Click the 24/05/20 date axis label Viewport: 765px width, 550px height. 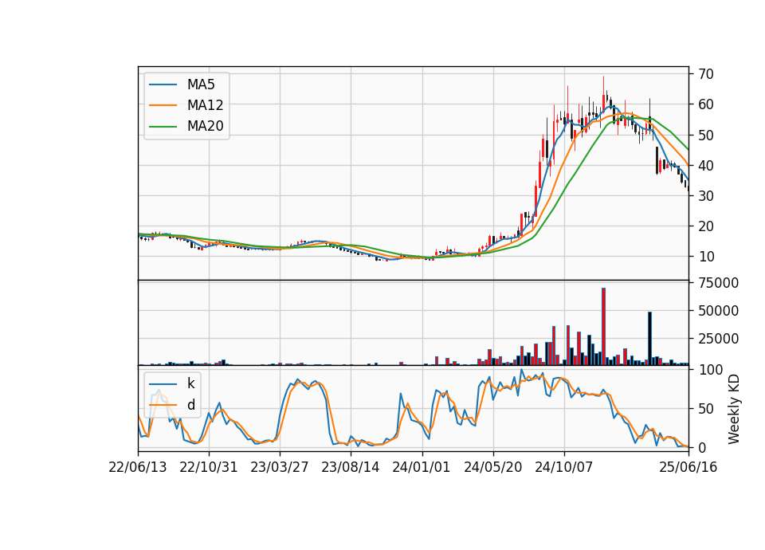pyautogui.click(x=492, y=467)
